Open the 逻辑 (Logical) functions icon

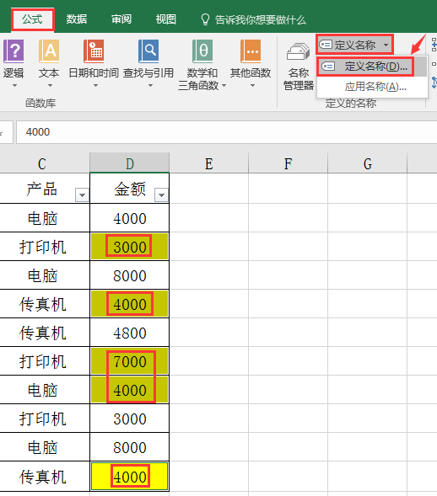(x=13, y=51)
